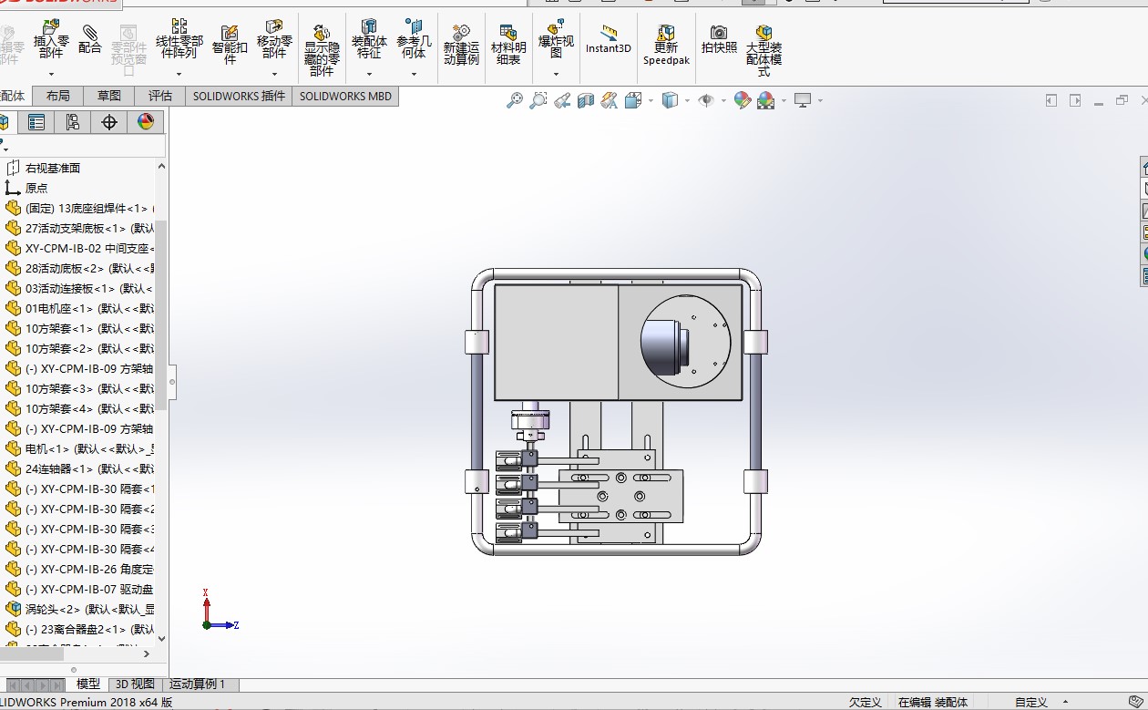Select 27活动支架底板<1> component
The width and height of the screenshot is (1148, 710).
[89, 228]
